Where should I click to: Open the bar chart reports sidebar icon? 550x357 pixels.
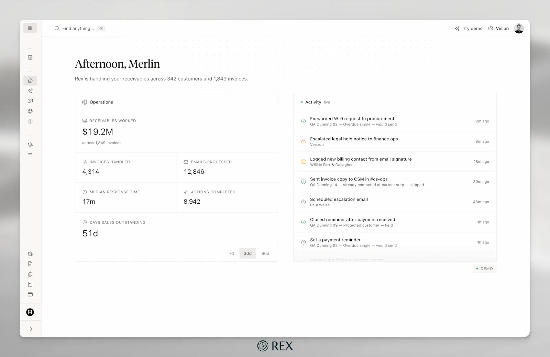click(30, 57)
